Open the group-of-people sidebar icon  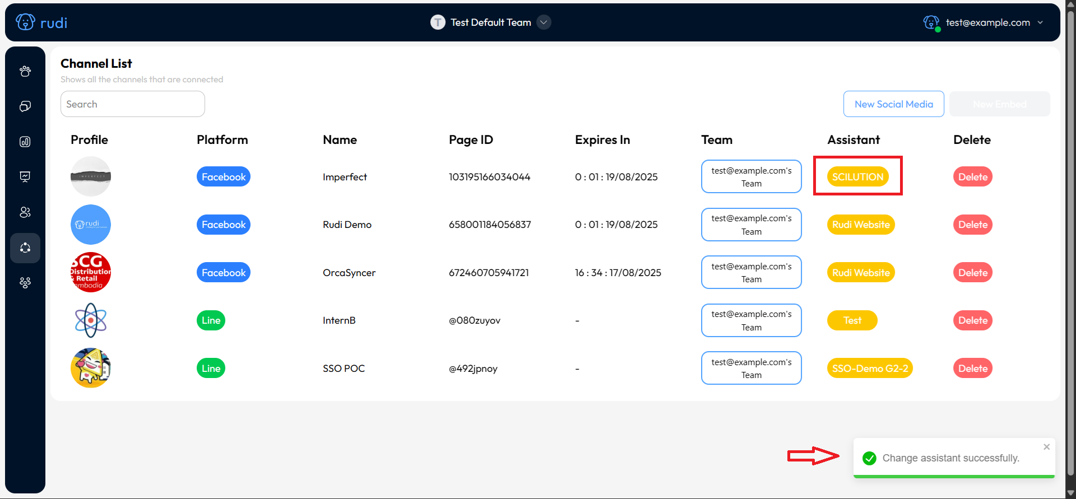25,283
